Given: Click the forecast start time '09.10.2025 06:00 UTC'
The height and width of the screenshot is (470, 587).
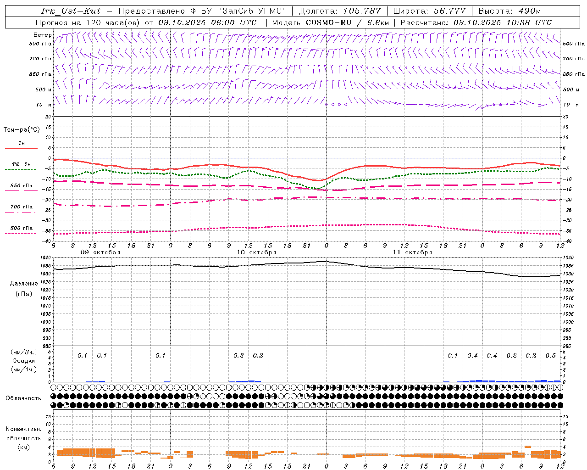Looking at the screenshot, I should pos(207,22).
